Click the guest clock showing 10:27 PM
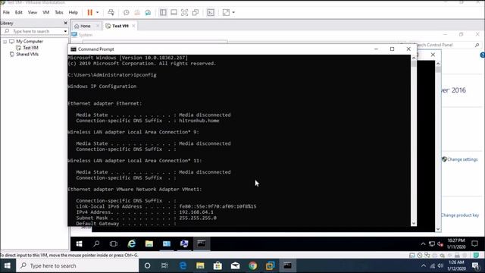 pos(456,243)
